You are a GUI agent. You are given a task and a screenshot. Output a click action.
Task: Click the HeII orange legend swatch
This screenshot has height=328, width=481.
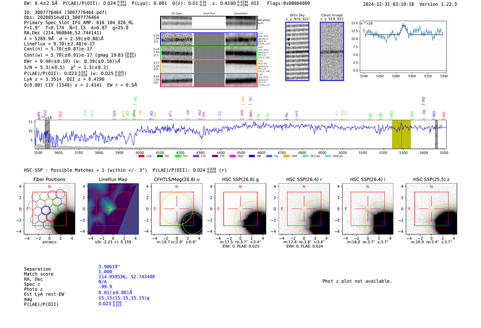287,156
